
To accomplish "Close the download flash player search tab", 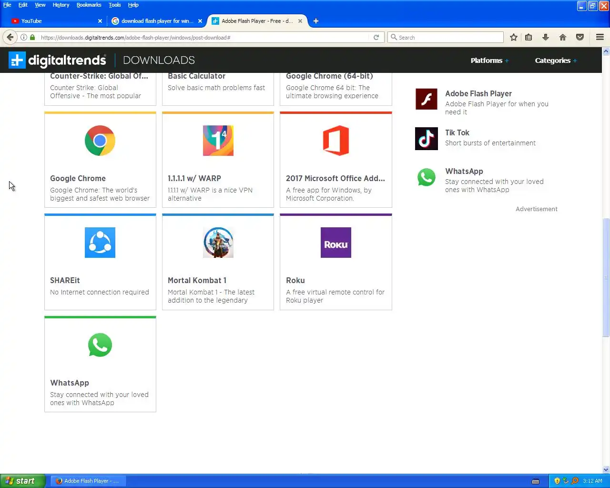I will click(200, 21).
